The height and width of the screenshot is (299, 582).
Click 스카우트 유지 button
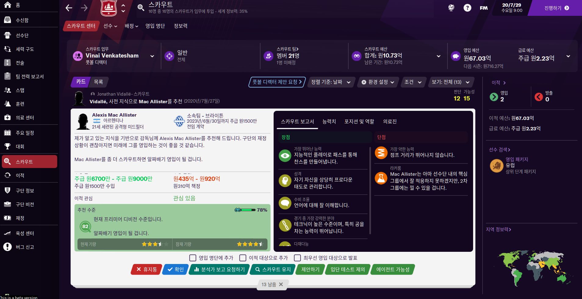pyautogui.click(x=273, y=269)
